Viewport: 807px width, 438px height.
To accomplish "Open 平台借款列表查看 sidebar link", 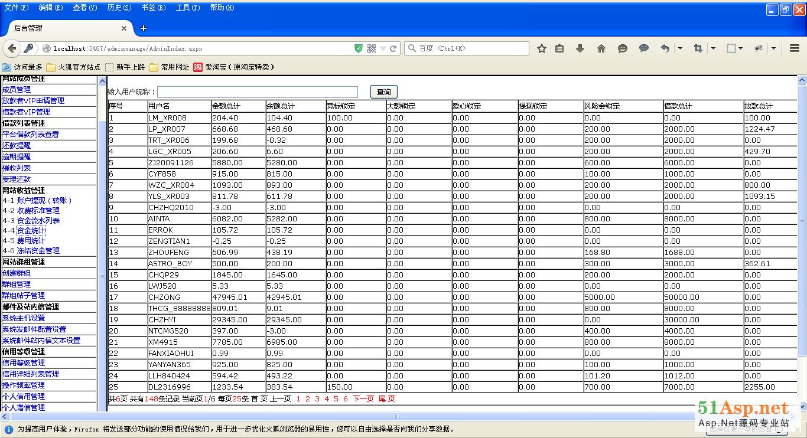I will [x=31, y=134].
